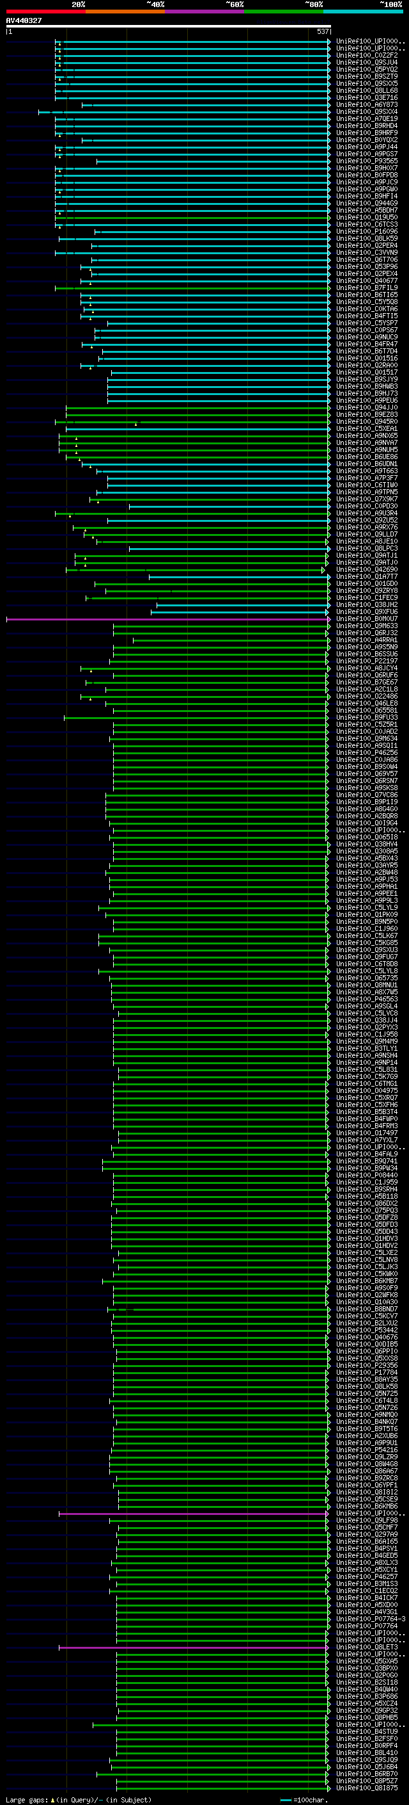The image size is (409, 1805).
Task: Select hit UniRef100_C0KTA6
Action: (x=367, y=309)
